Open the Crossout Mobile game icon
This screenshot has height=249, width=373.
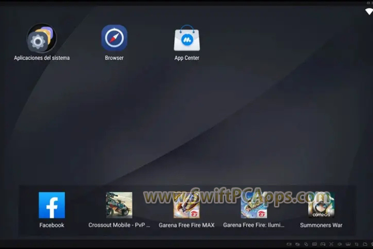119,205
